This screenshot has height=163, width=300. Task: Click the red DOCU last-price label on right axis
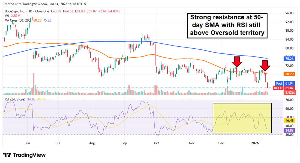point(278,88)
